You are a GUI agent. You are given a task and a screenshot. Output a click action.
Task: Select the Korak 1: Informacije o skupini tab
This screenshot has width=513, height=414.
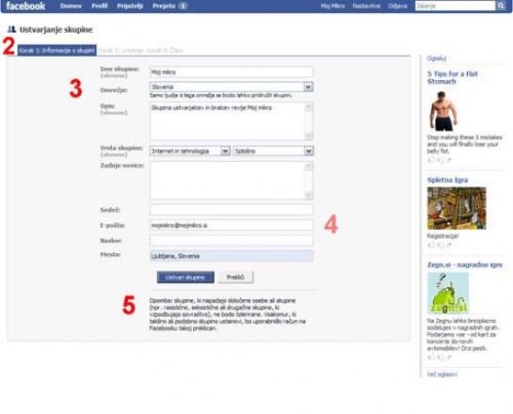[56, 51]
